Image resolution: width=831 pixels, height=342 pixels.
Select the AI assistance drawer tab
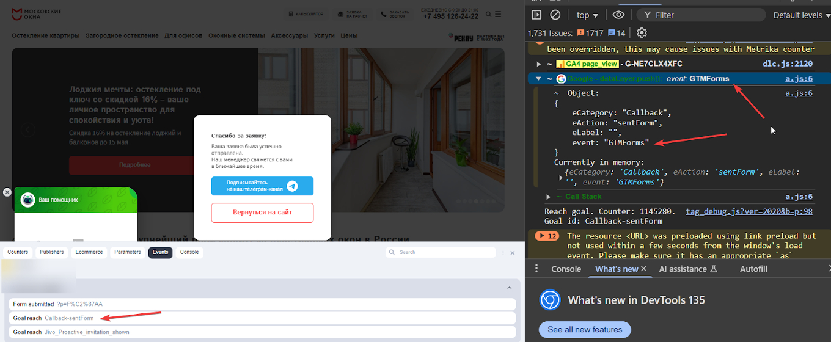click(x=687, y=269)
